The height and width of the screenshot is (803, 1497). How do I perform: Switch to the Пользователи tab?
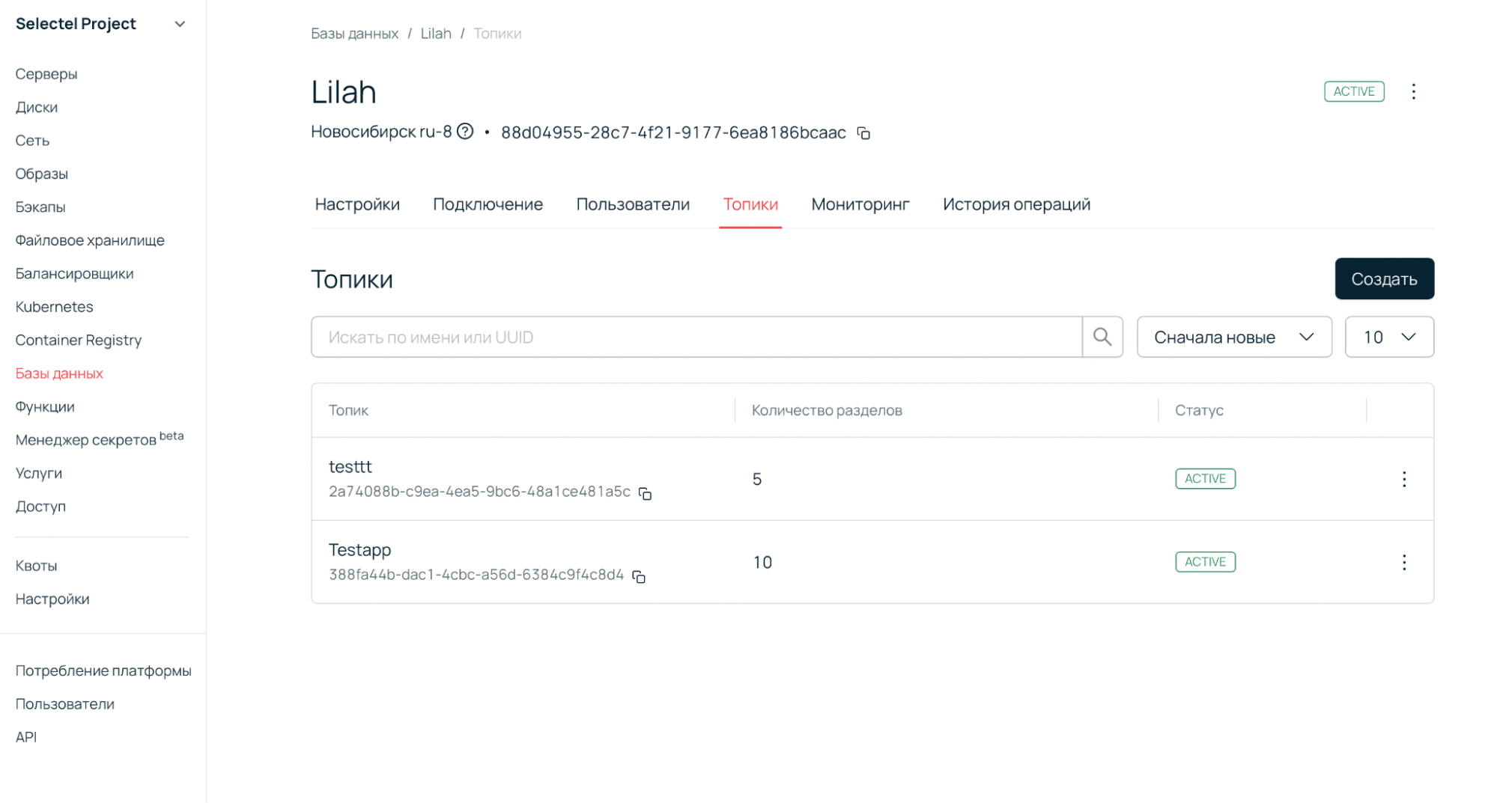pyautogui.click(x=632, y=204)
